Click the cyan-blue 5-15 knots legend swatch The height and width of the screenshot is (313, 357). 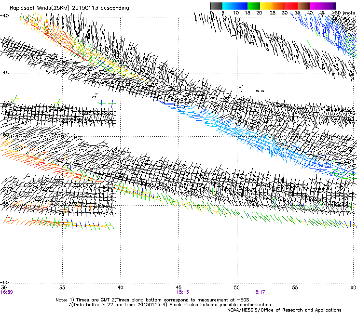click(x=235, y=6)
